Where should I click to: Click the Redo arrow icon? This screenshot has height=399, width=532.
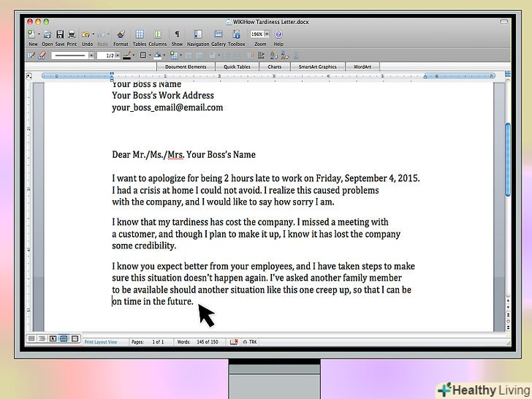(x=101, y=34)
